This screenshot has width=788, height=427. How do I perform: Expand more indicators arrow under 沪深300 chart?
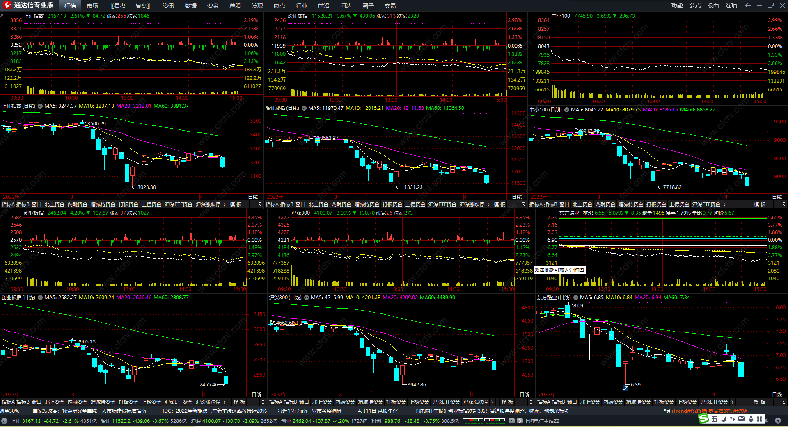(492, 402)
